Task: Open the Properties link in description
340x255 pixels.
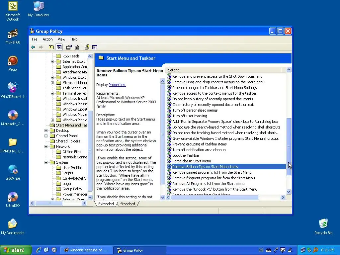Action: tap(117, 85)
